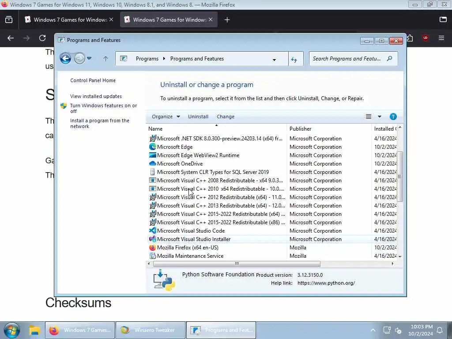452x339 pixels.
Task: Sort by the Publisher column header
Action: (329, 128)
